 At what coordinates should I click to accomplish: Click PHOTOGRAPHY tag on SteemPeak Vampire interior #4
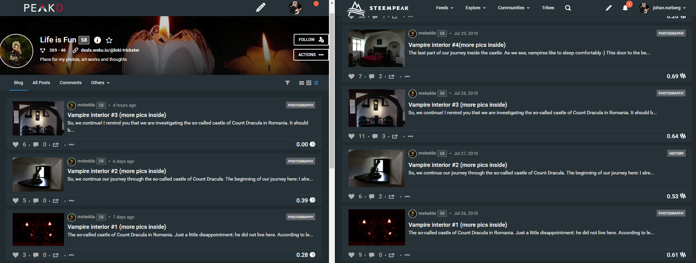671,34
